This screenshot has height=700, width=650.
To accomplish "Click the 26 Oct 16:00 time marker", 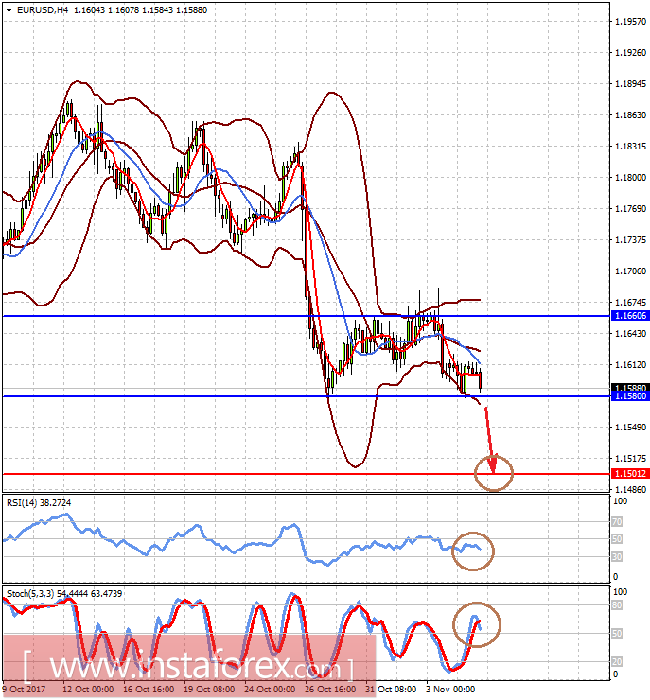I will [330, 690].
